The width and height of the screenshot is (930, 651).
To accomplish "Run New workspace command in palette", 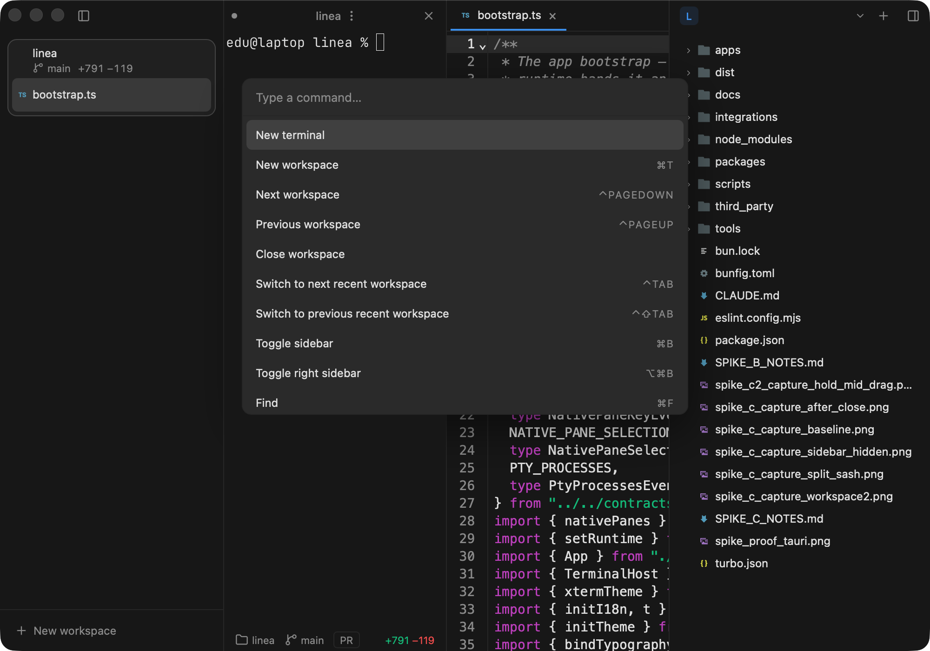I will (465, 165).
